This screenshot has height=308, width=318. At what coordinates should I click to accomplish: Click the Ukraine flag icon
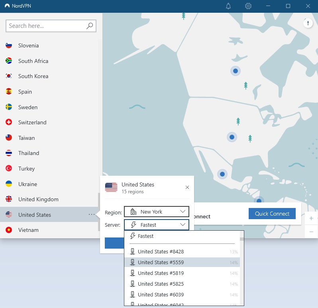pyautogui.click(x=9, y=184)
